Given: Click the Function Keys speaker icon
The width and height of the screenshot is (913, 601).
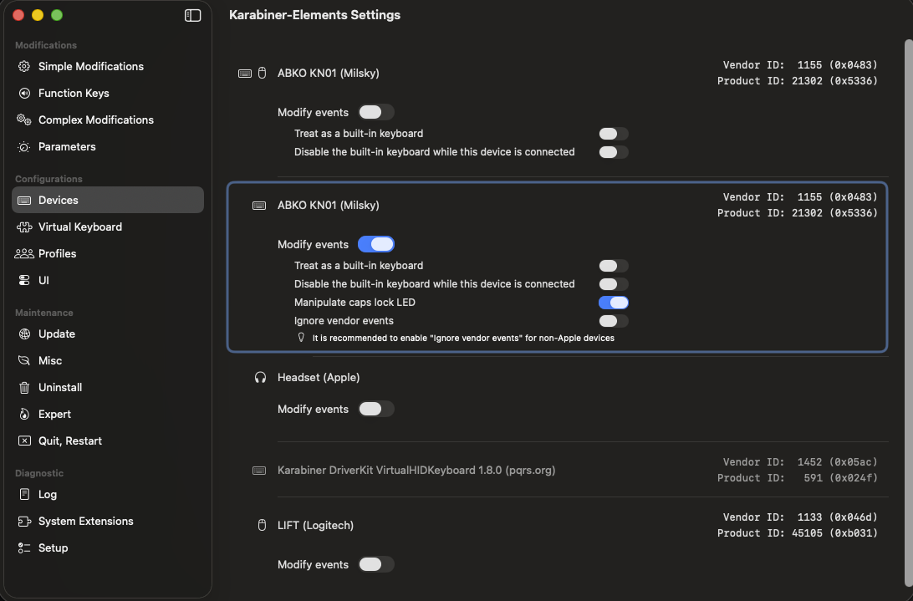Looking at the screenshot, I should [x=24, y=93].
